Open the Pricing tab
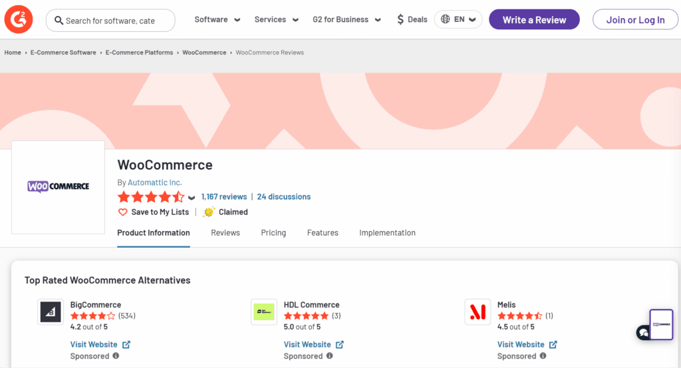Viewport: 681px width, 368px height. pos(273,233)
